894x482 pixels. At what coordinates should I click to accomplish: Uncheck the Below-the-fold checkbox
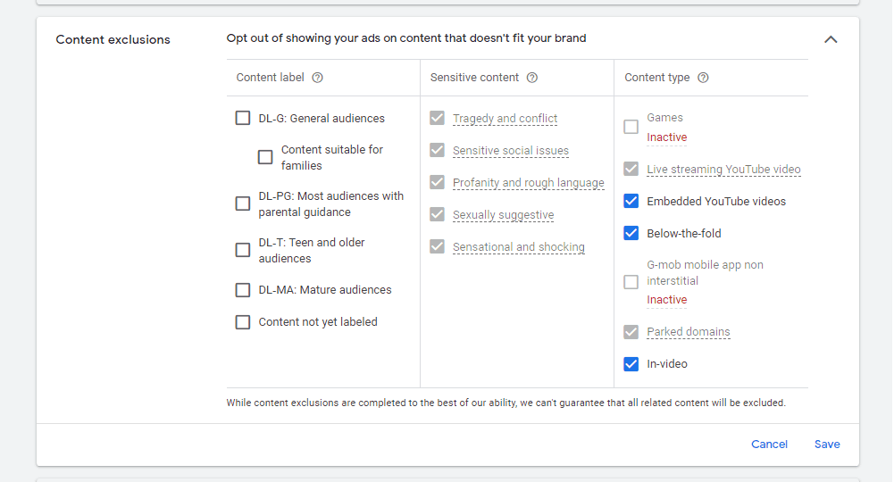coord(631,234)
